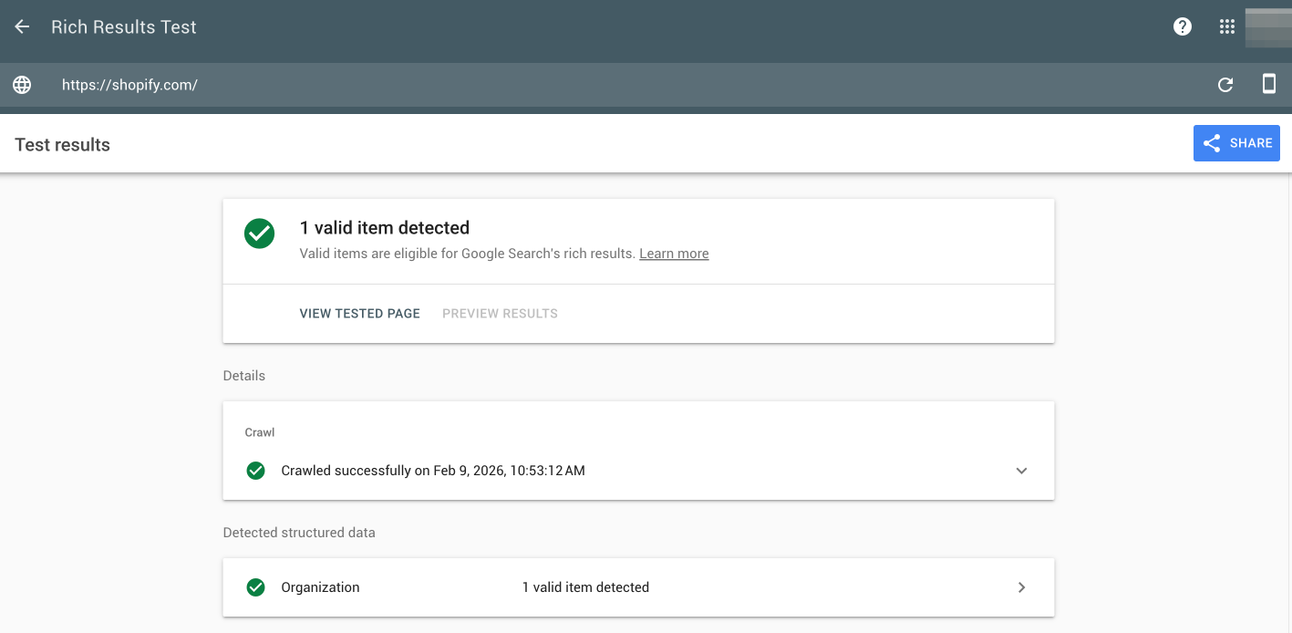Click the smartphone device icon

tap(1268, 85)
